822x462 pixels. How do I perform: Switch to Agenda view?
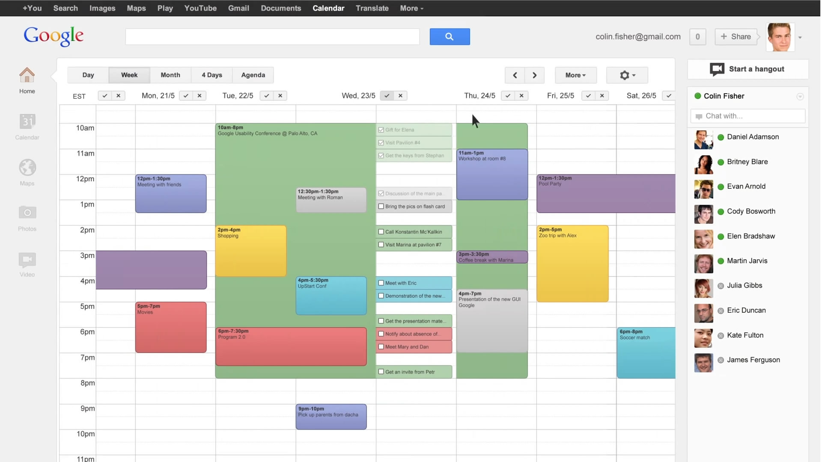tap(253, 75)
